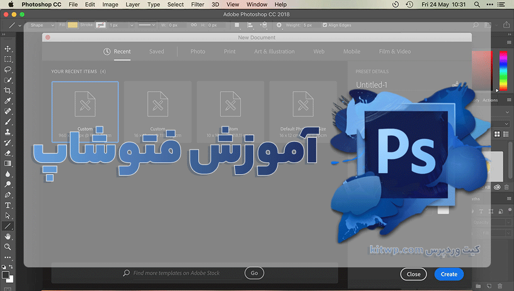Select the Quick Selection tool
514x291 pixels.
[8, 80]
